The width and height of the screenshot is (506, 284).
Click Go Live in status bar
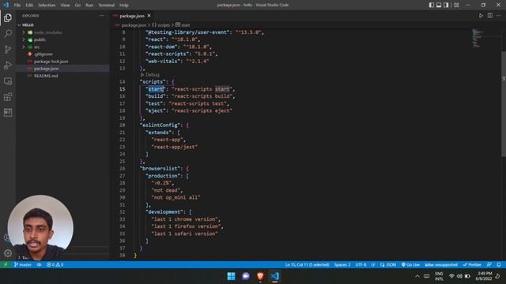click(x=410, y=265)
